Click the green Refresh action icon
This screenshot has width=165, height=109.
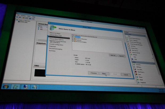click(x=131, y=54)
